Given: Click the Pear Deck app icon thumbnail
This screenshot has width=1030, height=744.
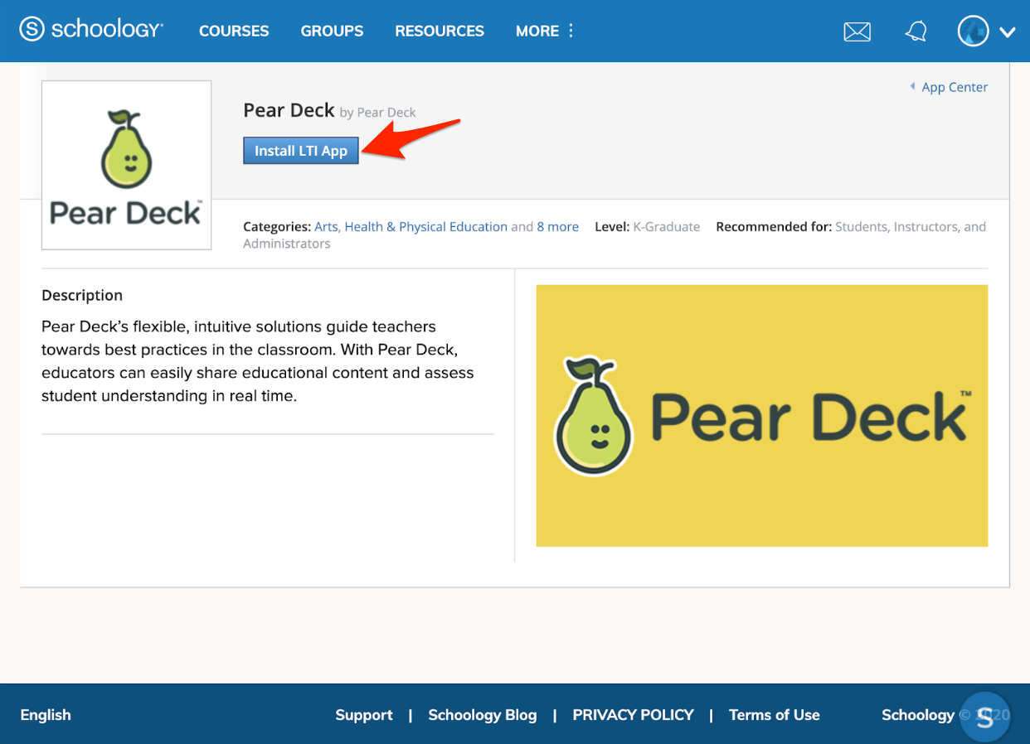Looking at the screenshot, I should coord(126,164).
